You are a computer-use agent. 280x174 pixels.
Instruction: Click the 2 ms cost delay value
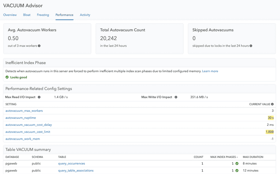click(x=270, y=125)
